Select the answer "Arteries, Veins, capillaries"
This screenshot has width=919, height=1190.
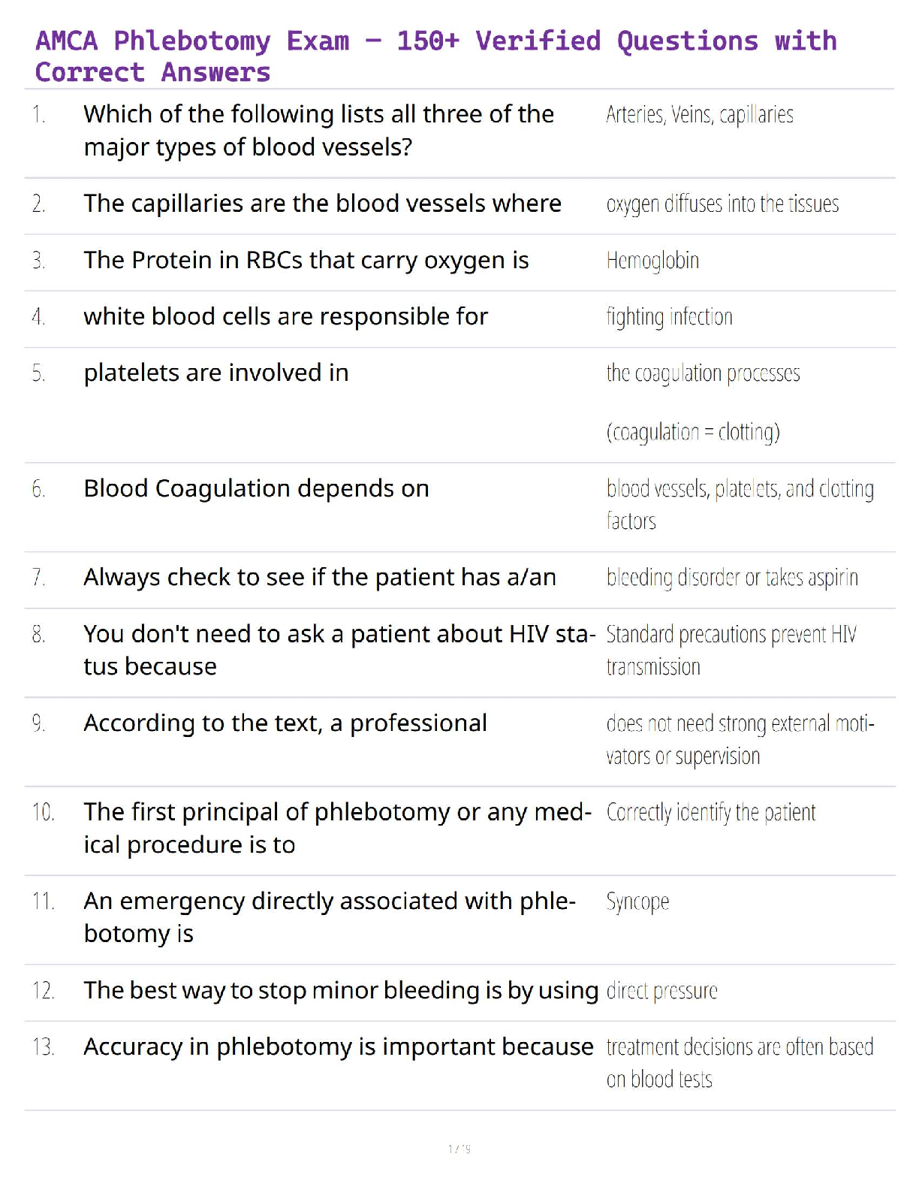tap(699, 115)
